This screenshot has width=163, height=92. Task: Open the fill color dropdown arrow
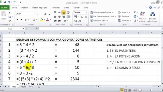(44, 19)
